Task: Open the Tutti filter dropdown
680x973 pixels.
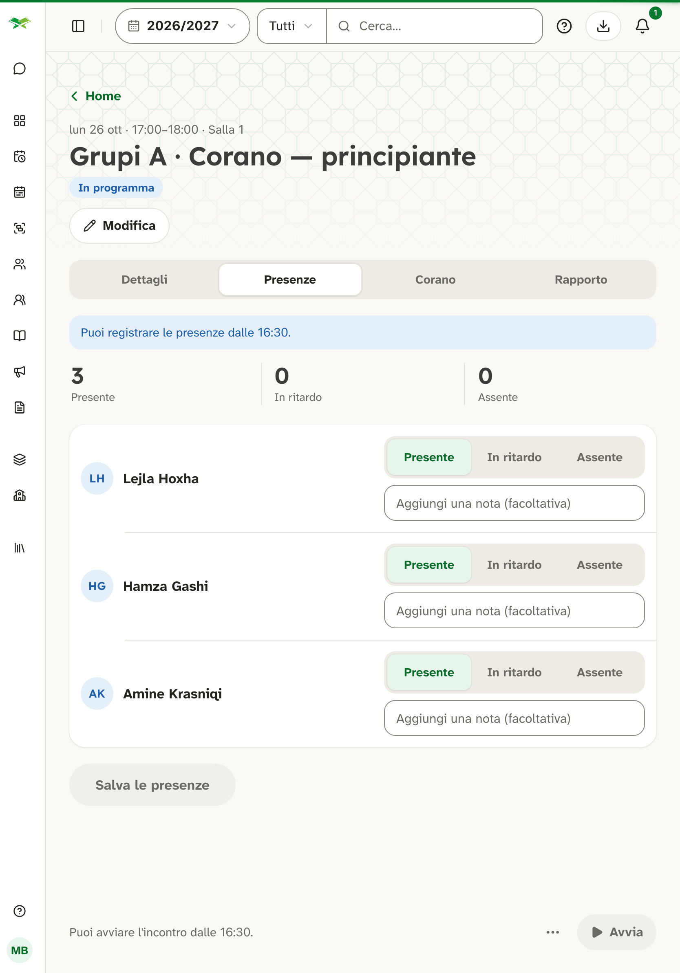Action: (291, 26)
